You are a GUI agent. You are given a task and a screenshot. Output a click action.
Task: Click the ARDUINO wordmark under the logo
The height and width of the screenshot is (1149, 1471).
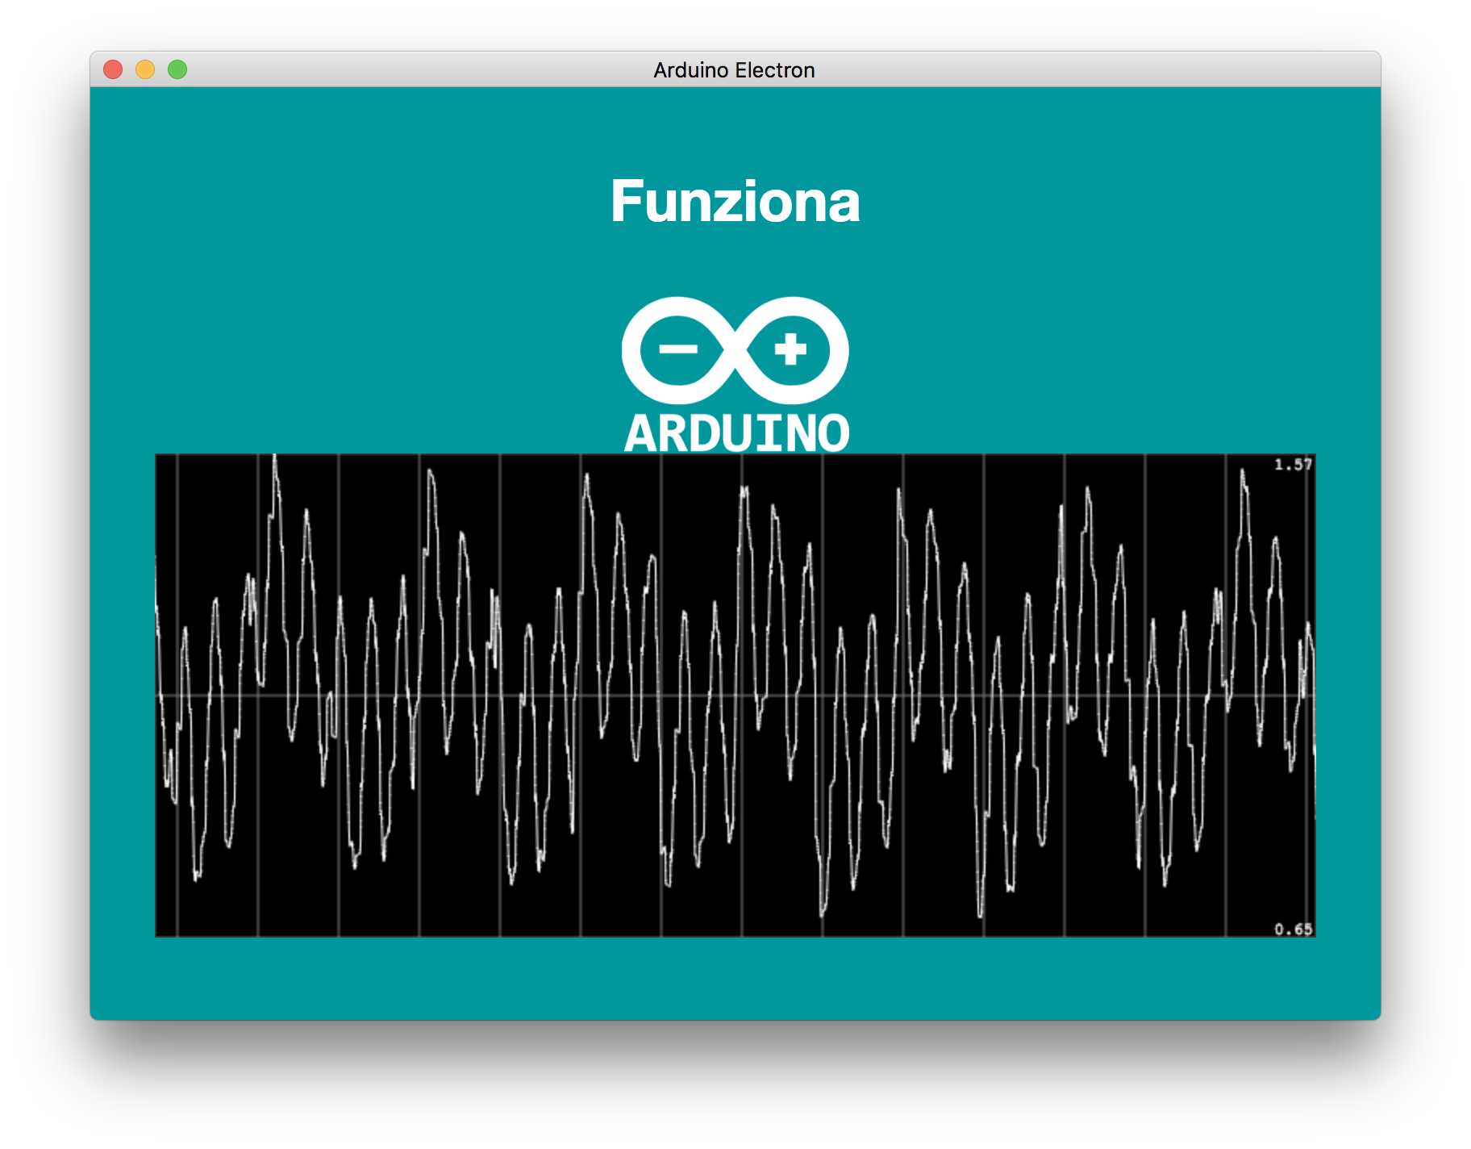click(x=736, y=433)
